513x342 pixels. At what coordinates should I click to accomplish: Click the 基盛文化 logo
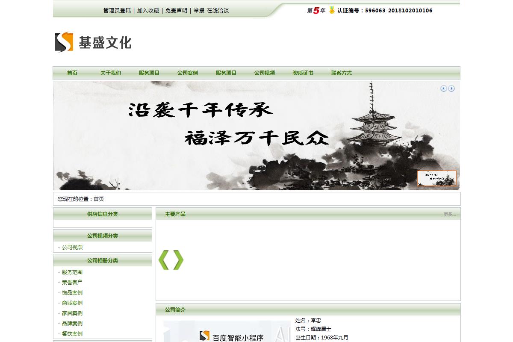point(93,42)
